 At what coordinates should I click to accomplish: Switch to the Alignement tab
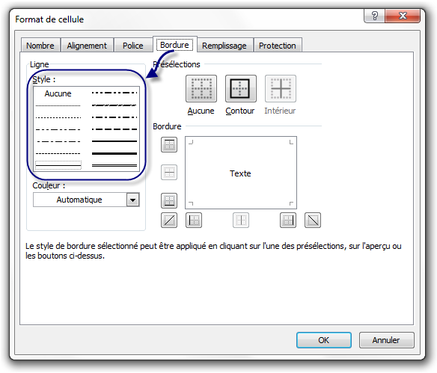point(87,46)
